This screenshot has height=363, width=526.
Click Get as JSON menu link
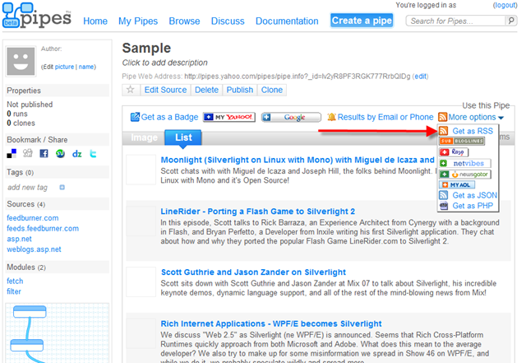pos(475,195)
